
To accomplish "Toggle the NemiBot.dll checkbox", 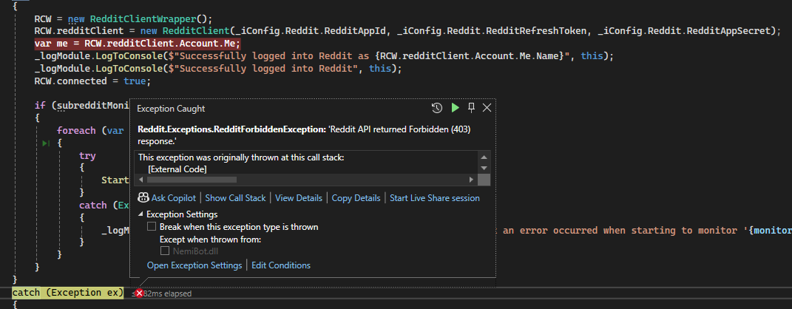I will [165, 251].
